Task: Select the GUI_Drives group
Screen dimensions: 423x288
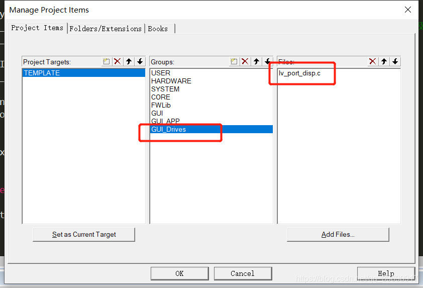Action: [x=211, y=129]
